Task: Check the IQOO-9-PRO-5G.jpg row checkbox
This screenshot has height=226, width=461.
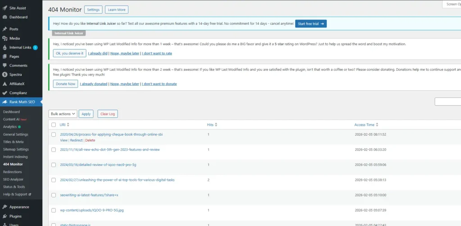Action: pyautogui.click(x=54, y=210)
